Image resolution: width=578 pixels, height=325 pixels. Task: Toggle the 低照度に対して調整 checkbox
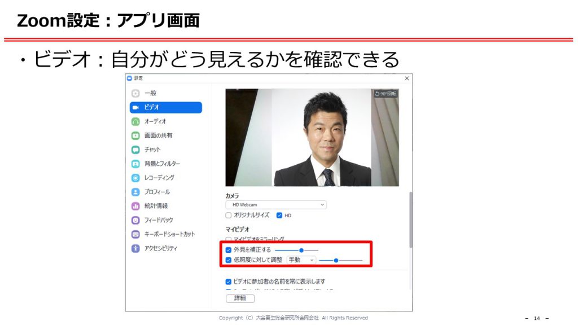tap(229, 260)
